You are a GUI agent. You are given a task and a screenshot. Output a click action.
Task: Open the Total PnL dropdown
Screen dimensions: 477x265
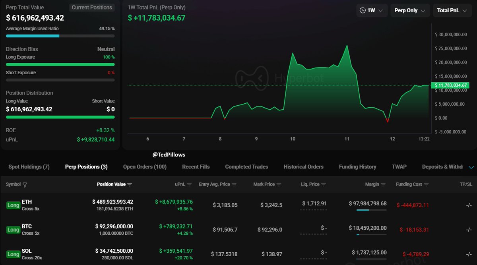click(x=452, y=11)
